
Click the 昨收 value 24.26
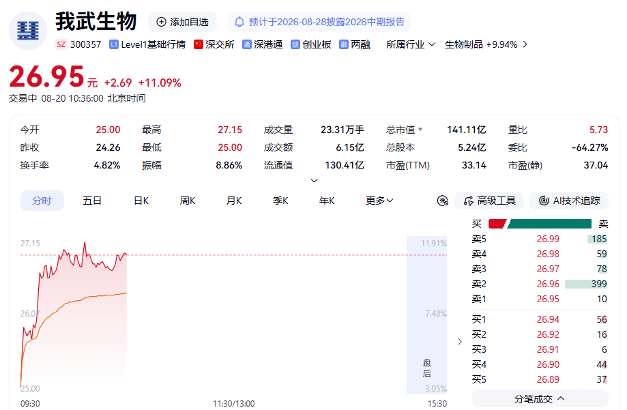pos(108,147)
